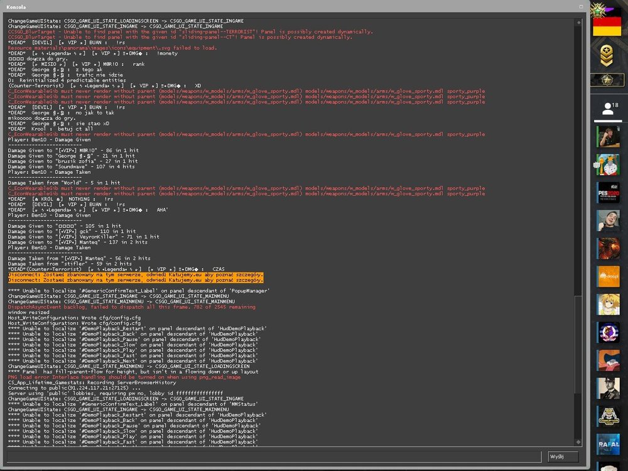Click the dice and king friend avatar
This screenshot has height=471, width=628.
click(609, 165)
